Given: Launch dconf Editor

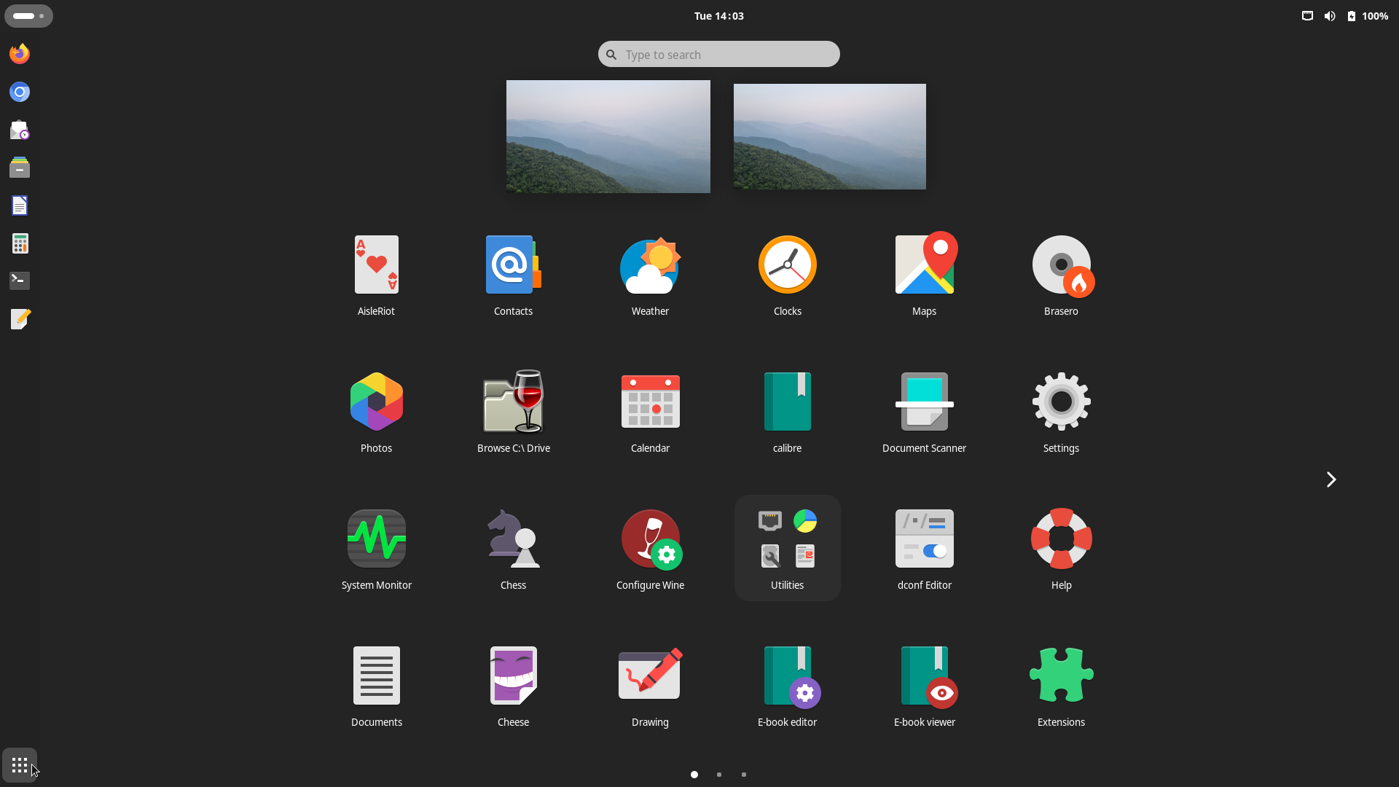Looking at the screenshot, I should point(924,549).
